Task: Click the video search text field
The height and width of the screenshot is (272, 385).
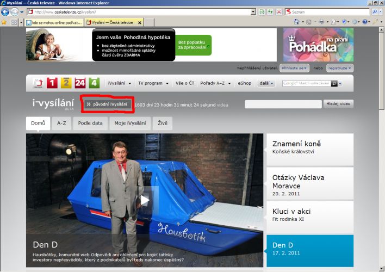Action: click(283, 104)
